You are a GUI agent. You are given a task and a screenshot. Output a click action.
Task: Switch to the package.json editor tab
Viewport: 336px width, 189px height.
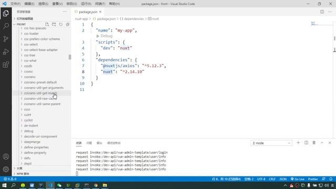coord(88,12)
